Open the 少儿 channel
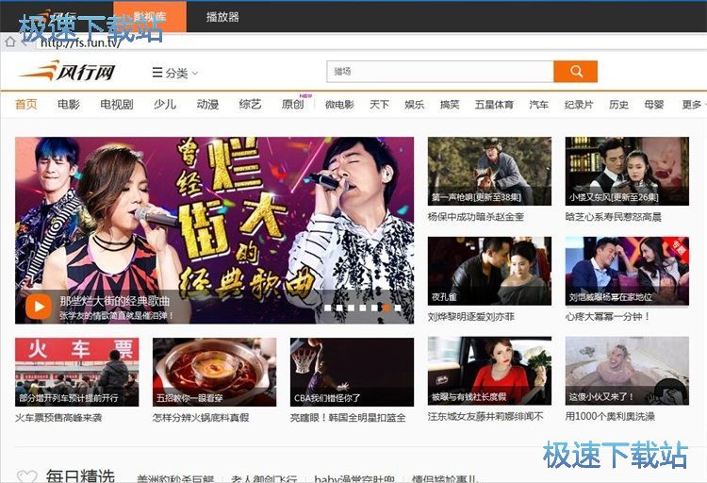This screenshot has width=707, height=483. click(x=165, y=105)
